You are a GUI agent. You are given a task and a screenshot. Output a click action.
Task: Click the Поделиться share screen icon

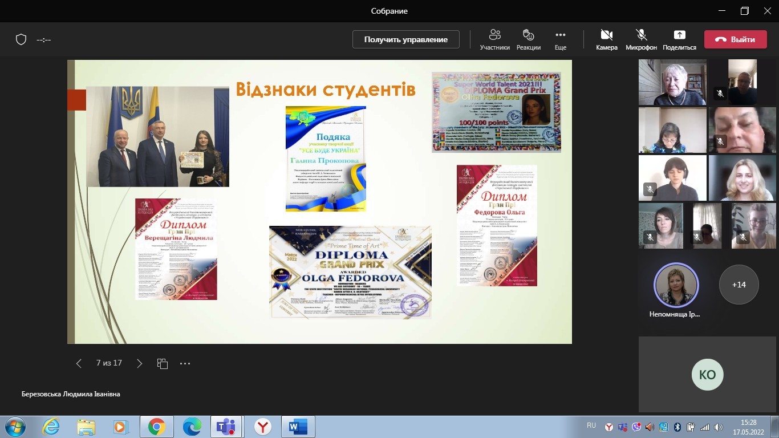click(679, 39)
